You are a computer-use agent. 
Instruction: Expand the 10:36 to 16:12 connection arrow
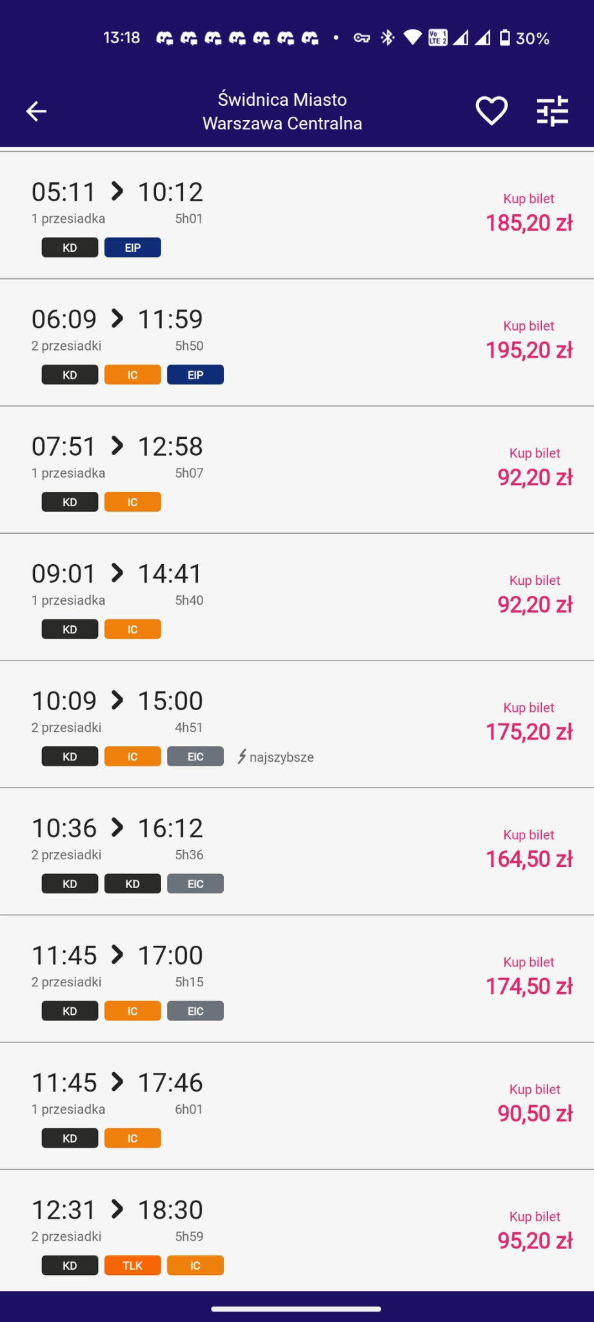click(117, 827)
